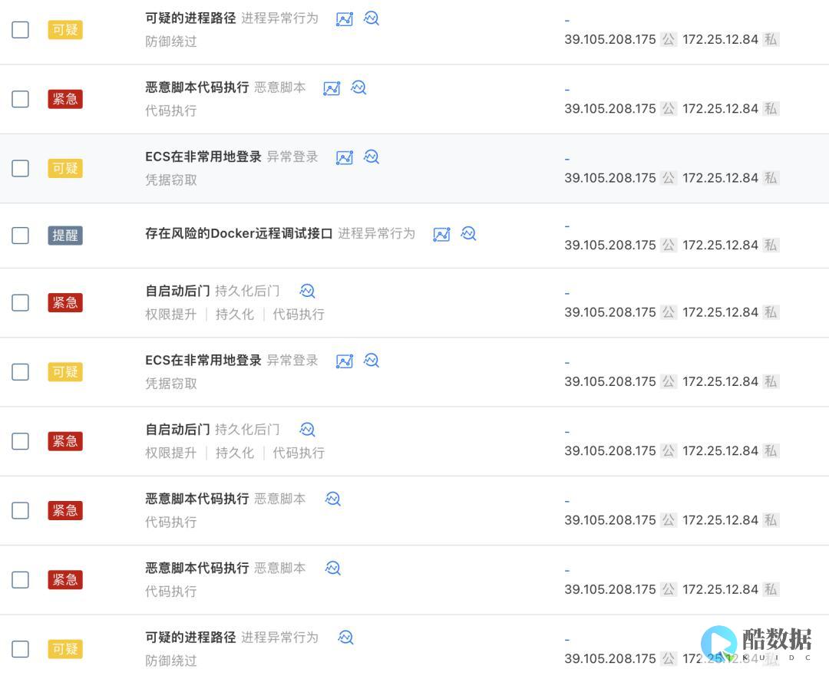The image size is (829, 679).
Task: Click magnifier icon in first 恶意脚本代码执行 row
Action: (358, 87)
